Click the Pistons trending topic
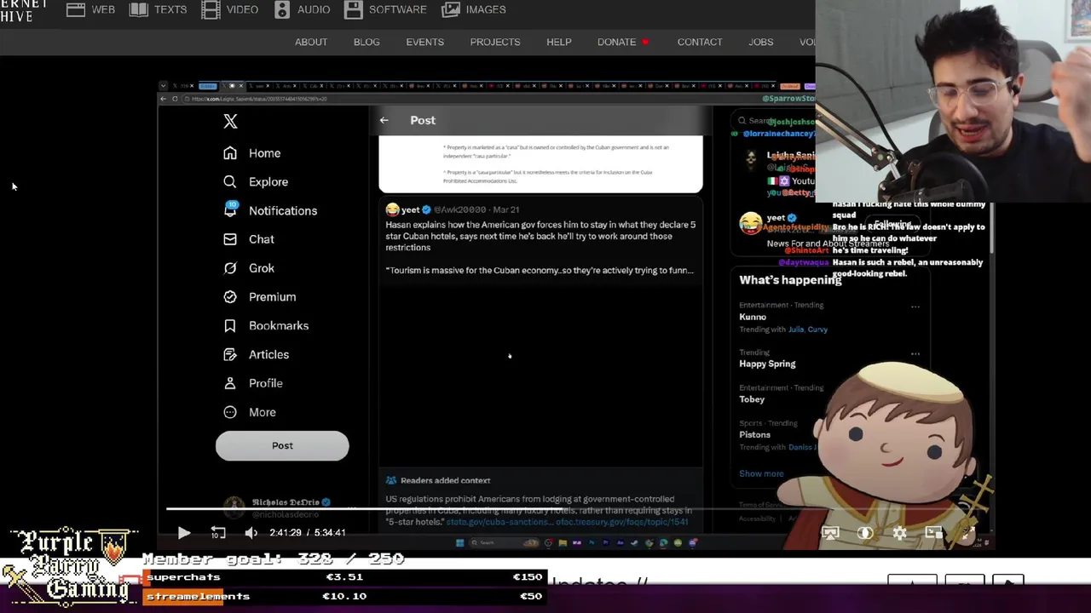 [x=754, y=434]
